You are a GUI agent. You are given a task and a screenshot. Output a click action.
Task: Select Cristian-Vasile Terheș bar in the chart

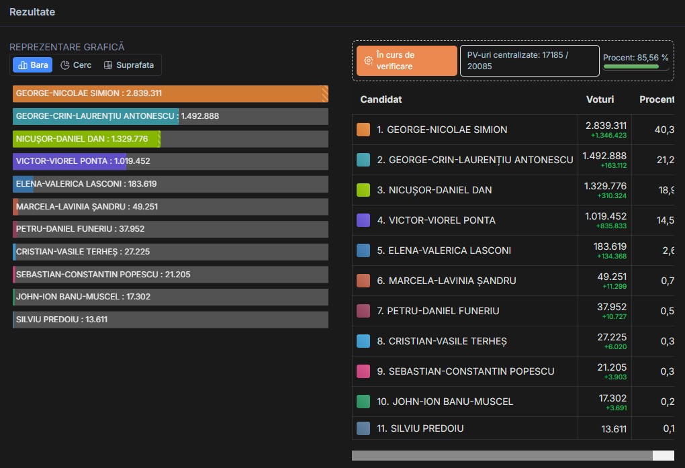[171, 252]
